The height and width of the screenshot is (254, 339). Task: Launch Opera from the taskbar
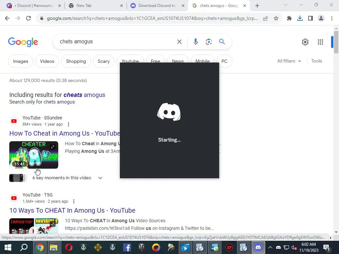[x=69, y=247]
